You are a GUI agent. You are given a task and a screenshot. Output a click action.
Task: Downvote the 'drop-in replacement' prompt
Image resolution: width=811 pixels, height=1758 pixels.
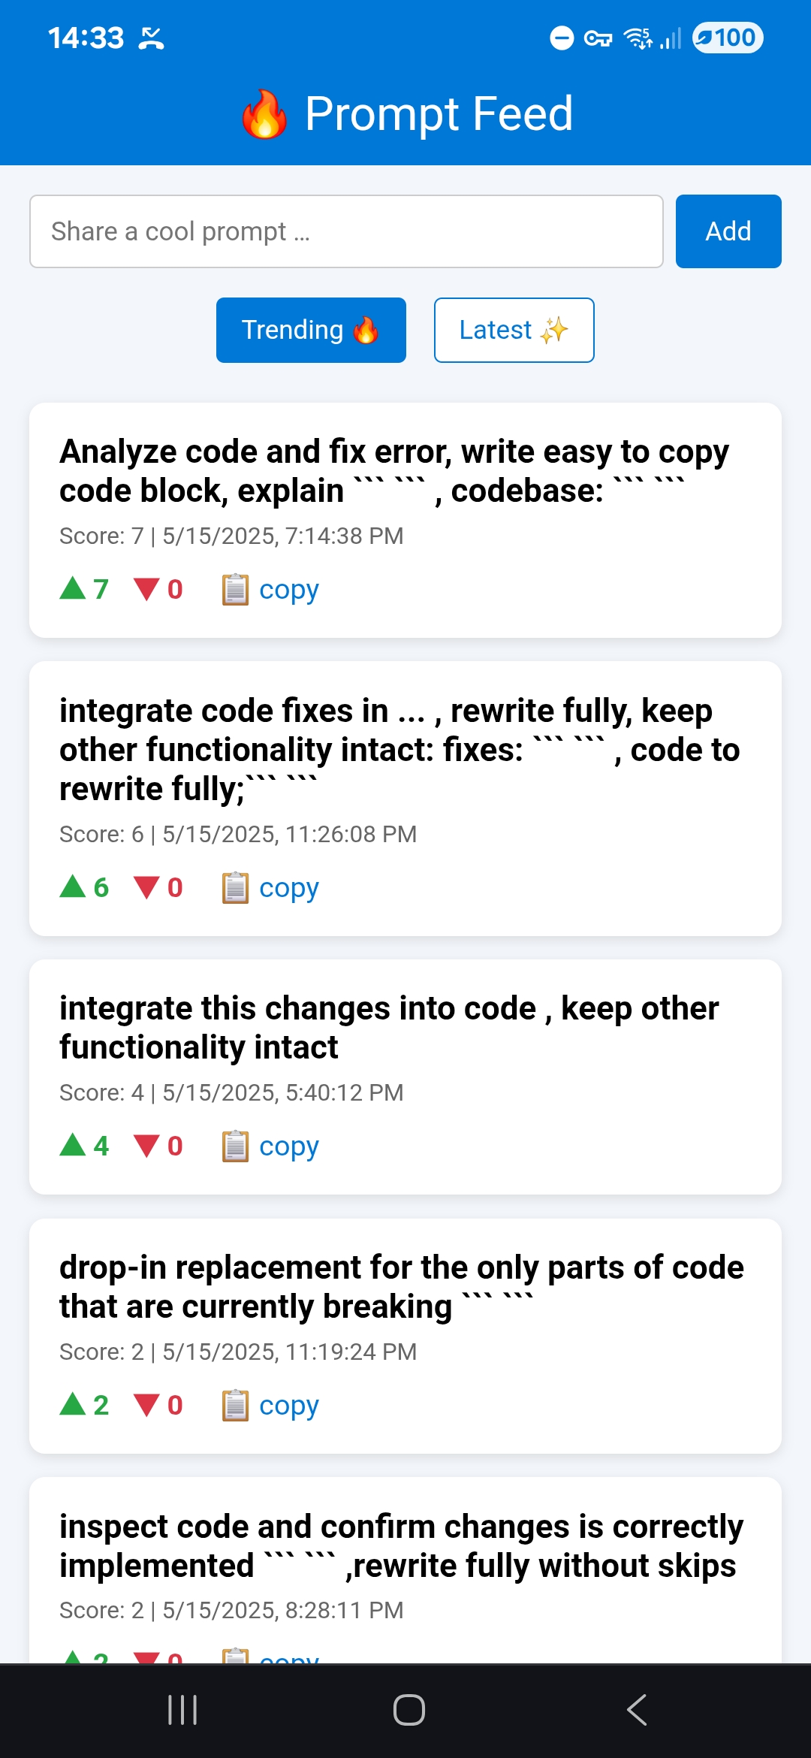[x=158, y=1405]
